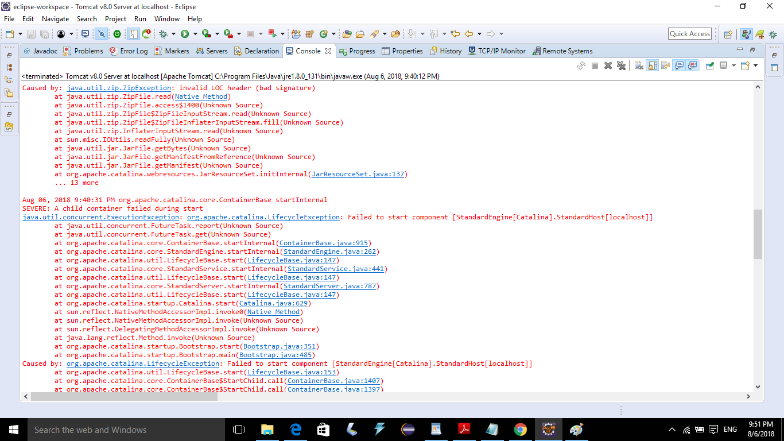Clear the Console view
The height and width of the screenshot is (441, 784).
coord(639,65)
